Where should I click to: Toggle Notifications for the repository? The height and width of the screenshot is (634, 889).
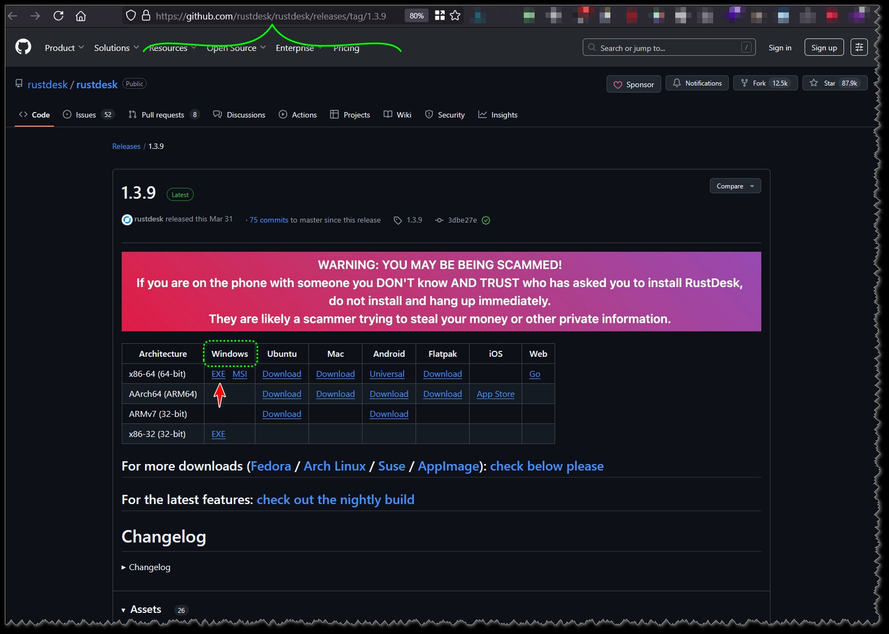(x=697, y=83)
